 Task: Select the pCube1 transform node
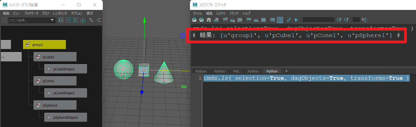(x=55, y=57)
